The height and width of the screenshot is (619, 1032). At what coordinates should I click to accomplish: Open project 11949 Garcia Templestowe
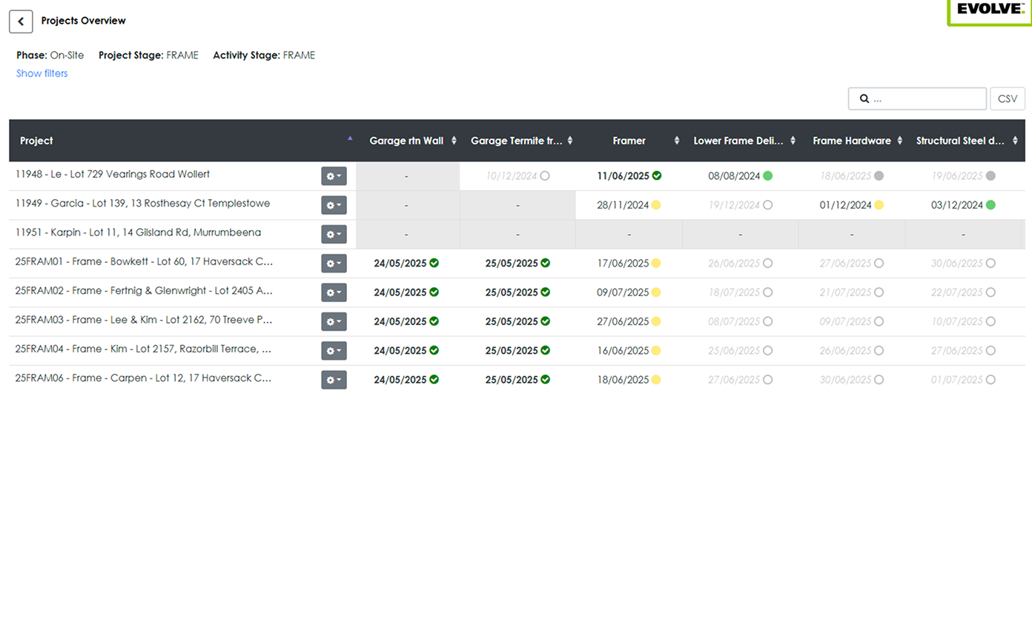[x=142, y=203]
